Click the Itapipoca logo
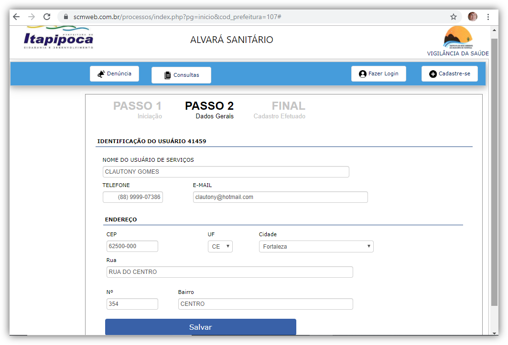The height and width of the screenshot is (345, 508). coord(58,38)
